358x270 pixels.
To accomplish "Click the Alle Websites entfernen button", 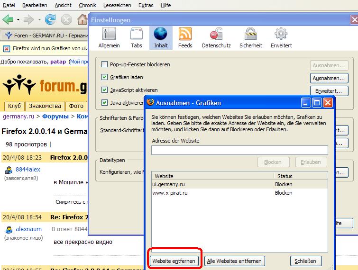I will (x=235, y=261).
